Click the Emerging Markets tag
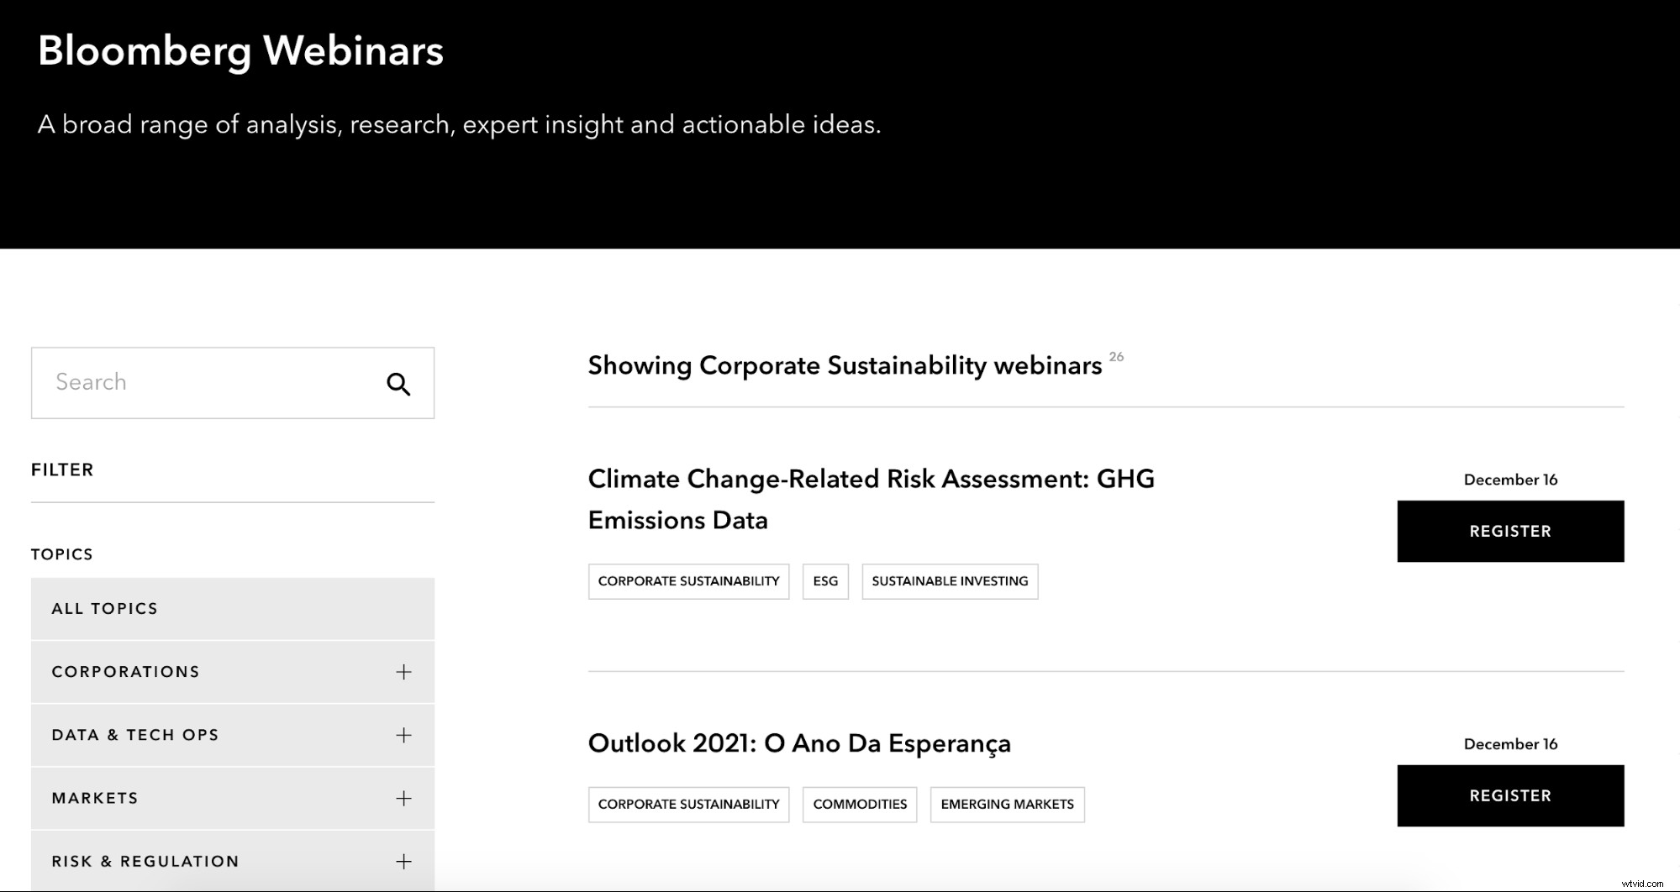The image size is (1680, 892). [x=1006, y=805]
